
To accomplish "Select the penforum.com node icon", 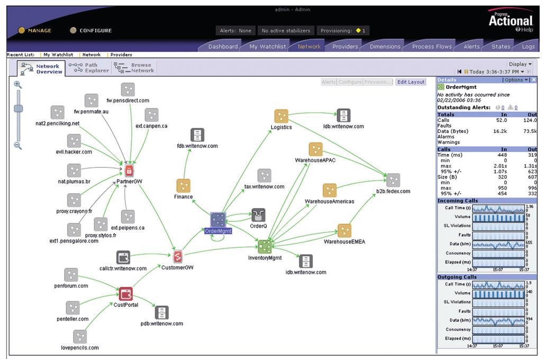I will click(x=71, y=275).
